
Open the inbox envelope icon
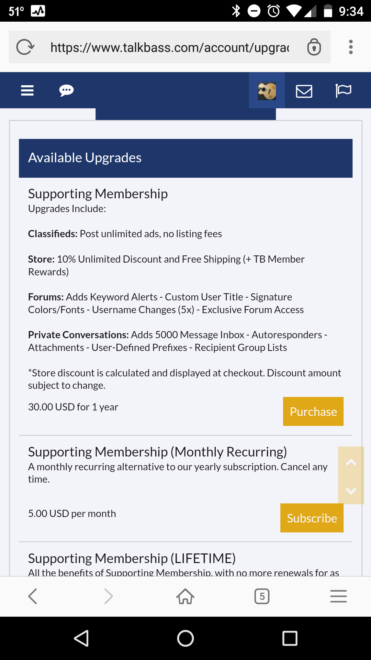click(x=304, y=91)
